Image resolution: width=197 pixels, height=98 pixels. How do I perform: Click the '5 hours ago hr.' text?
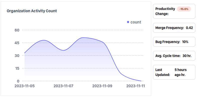(x=180, y=72)
